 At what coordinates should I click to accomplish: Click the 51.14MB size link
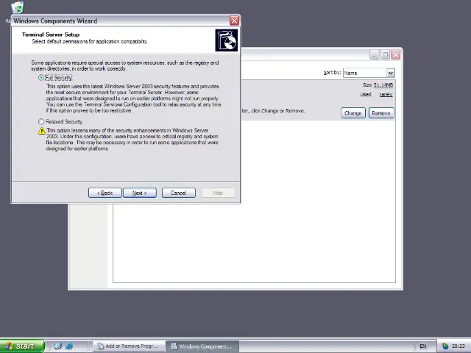pos(383,85)
